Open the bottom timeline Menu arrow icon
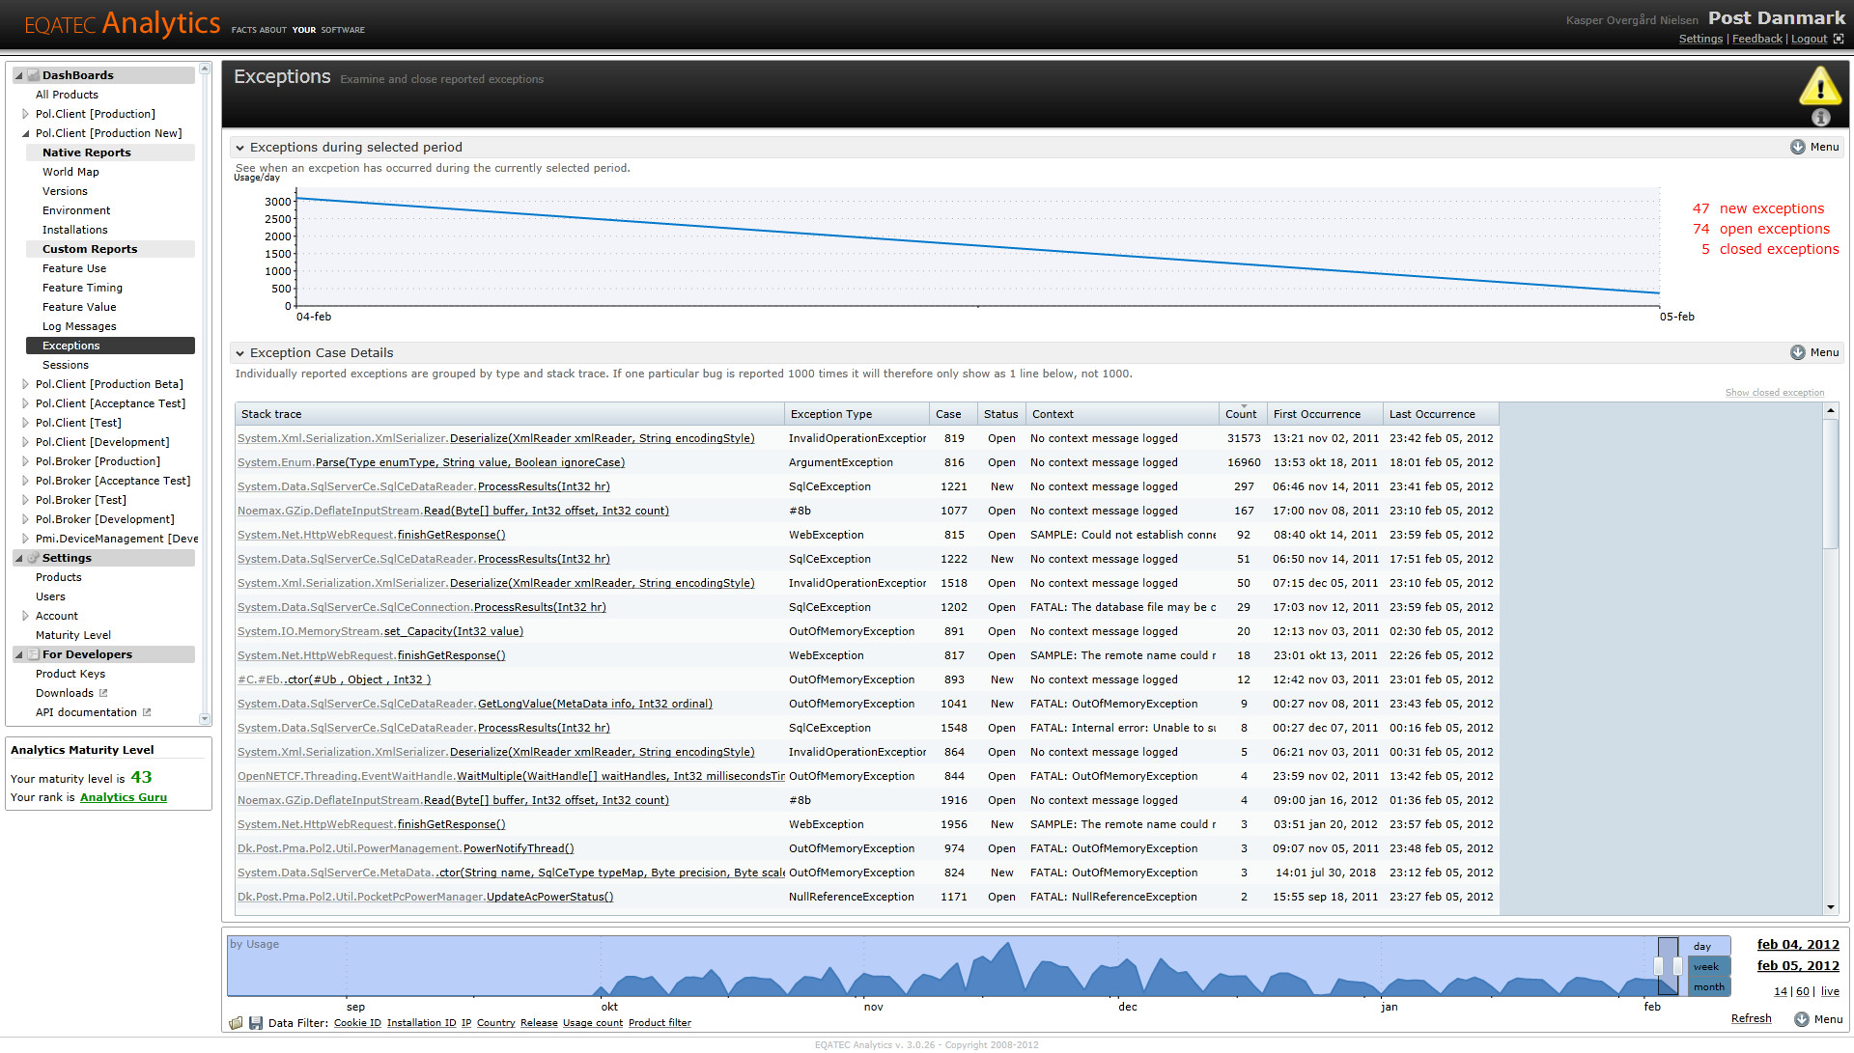 click(1802, 1019)
